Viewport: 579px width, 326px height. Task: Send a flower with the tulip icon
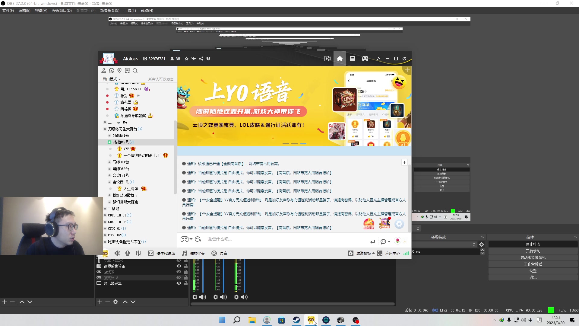point(398,241)
